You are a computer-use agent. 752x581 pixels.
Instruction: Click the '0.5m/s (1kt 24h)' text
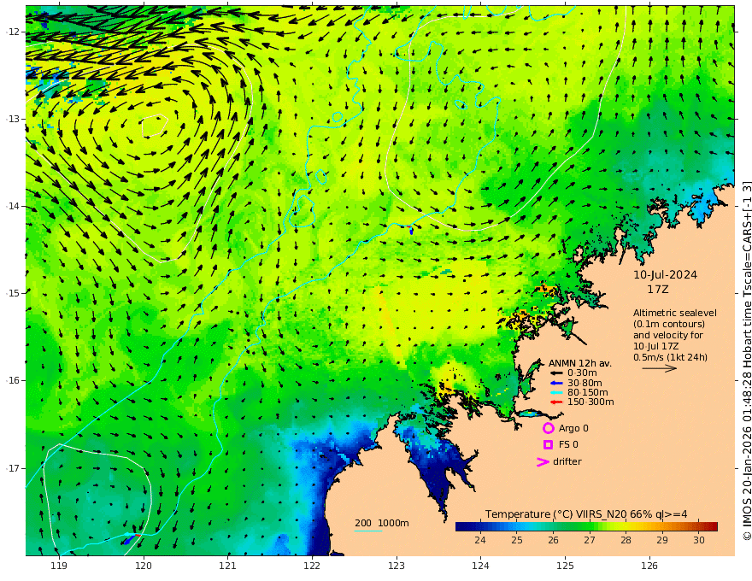[670, 357]
